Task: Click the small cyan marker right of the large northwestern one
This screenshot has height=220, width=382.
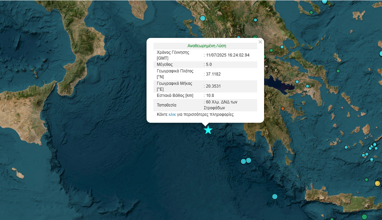Action: click(x=255, y=20)
